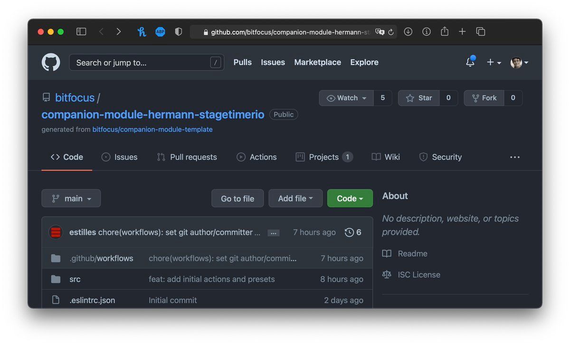Image resolution: width=570 pixels, height=345 pixels.
Task: Open the bitfocus/companion-module-template link
Action: [x=152, y=130]
